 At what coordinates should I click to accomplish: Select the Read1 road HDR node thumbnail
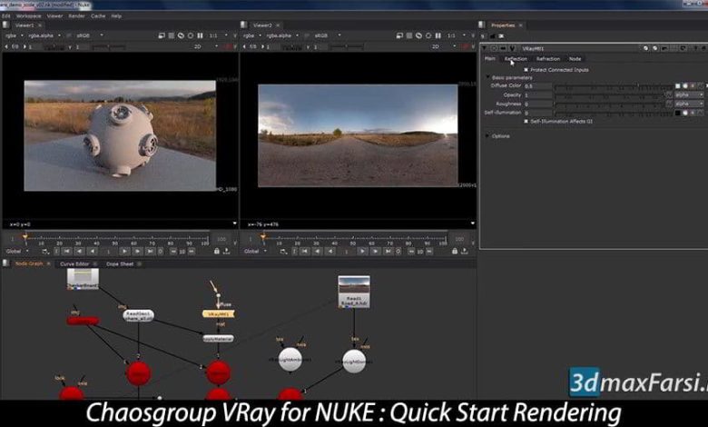[x=354, y=292]
